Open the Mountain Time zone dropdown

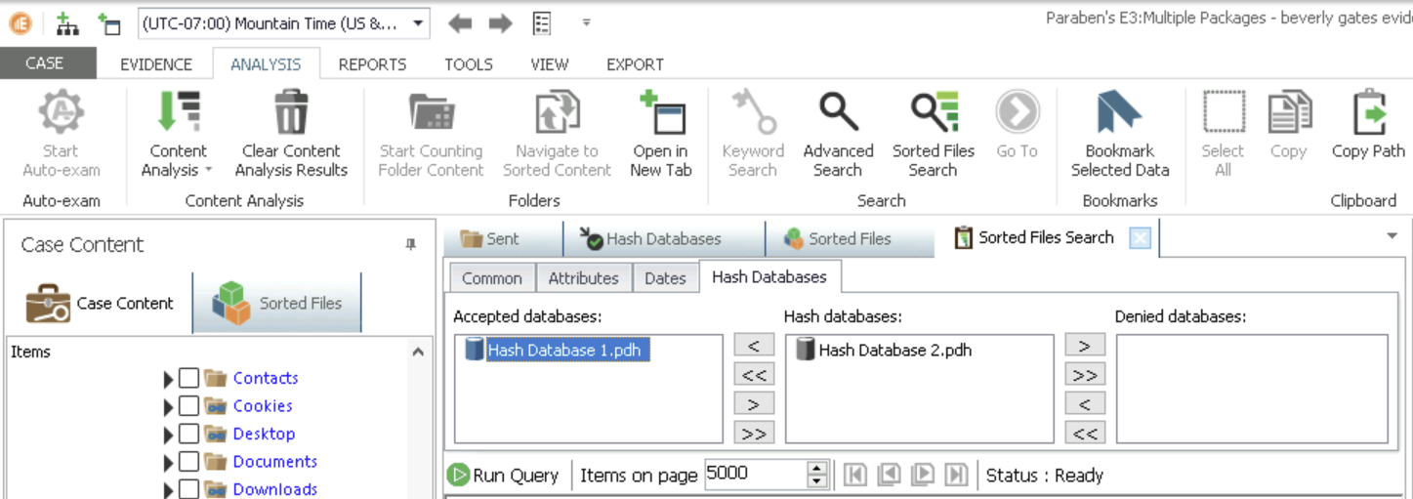point(418,23)
